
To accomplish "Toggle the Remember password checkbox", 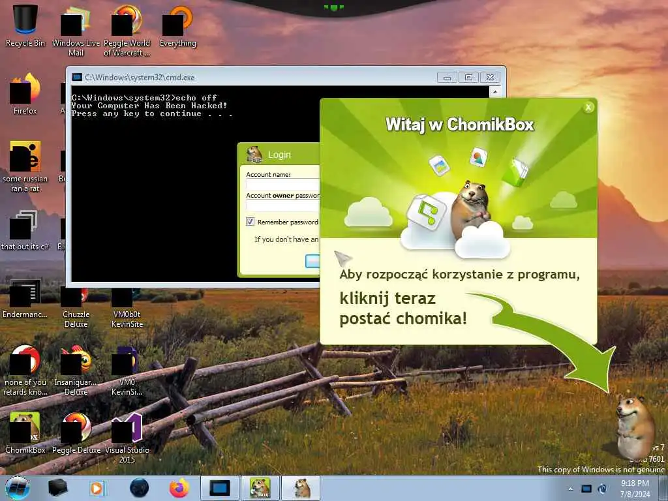I will pyautogui.click(x=250, y=222).
